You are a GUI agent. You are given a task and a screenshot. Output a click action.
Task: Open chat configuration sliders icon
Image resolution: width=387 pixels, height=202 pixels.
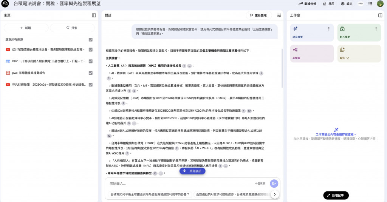click(x=279, y=15)
